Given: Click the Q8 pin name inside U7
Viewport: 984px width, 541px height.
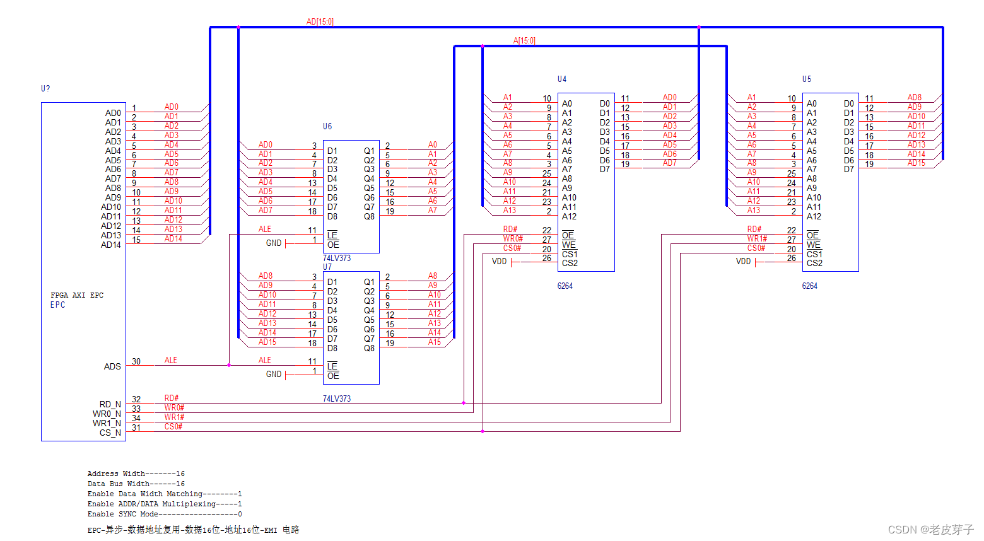Looking at the screenshot, I should (369, 347).
